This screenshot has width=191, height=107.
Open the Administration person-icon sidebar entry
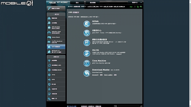(56, 89)
